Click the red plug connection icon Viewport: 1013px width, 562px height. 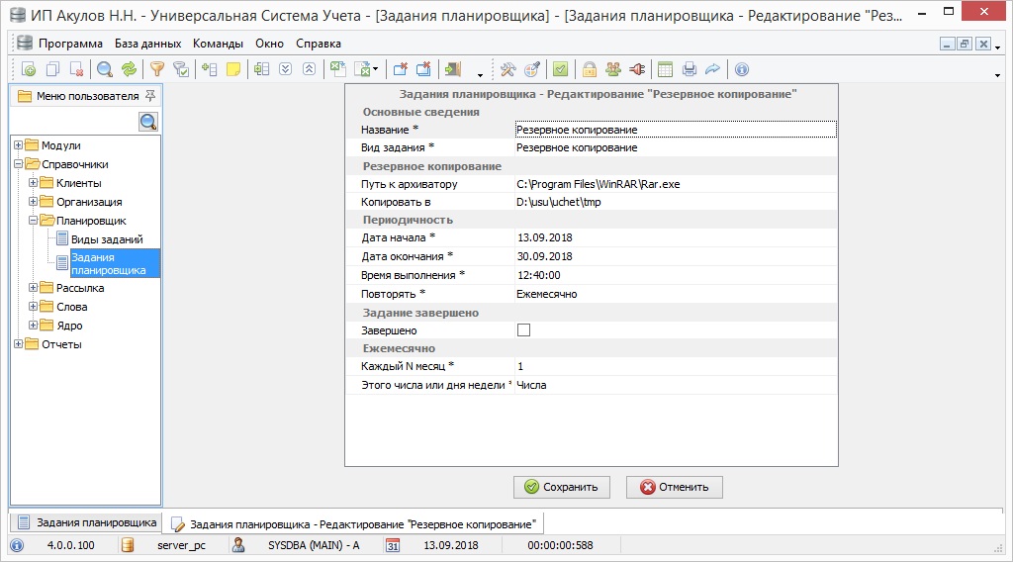pyautogui.click(x=637, y=69)
